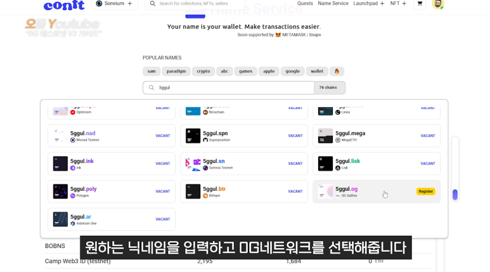The width and height of the screenshot is (490, 272).
Task: Click VACANT on the 5ggul.ink card
Action: coord(163,164)
